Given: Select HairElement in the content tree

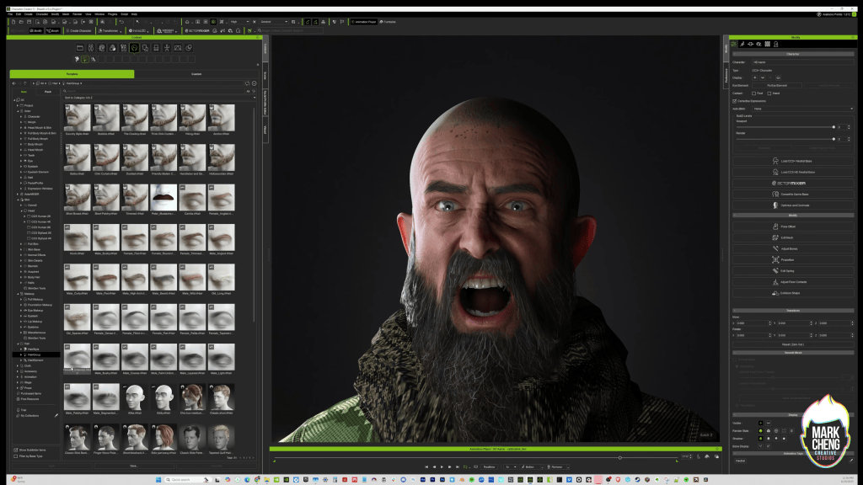Looking at the screenshot, I should pos(35,360).
